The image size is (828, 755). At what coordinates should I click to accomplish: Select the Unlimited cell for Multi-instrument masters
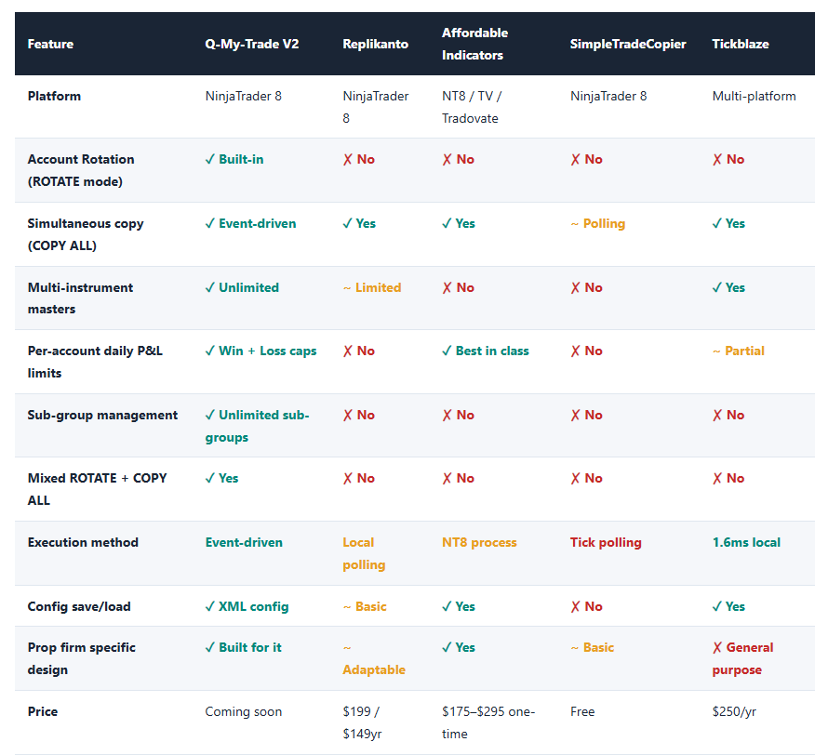point(242,287)
